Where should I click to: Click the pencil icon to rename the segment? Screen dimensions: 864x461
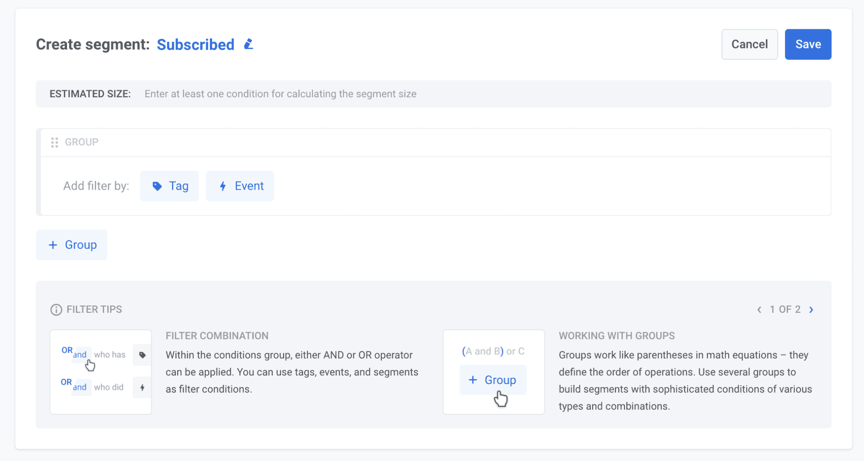point(249,44)
